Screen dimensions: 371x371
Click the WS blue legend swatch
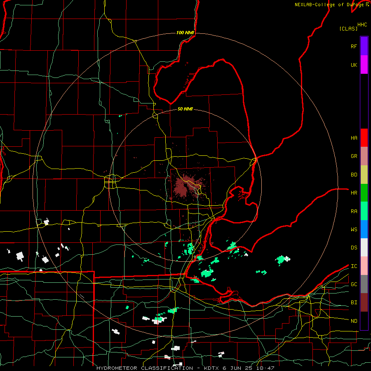coord(364,229)
